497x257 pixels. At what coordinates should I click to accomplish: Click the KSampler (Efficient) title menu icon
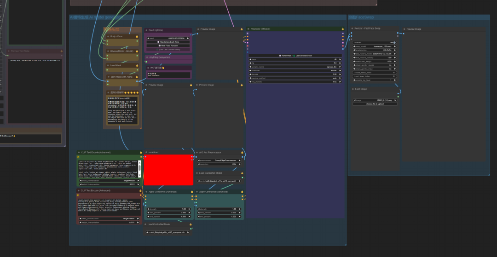click(248, 29)
